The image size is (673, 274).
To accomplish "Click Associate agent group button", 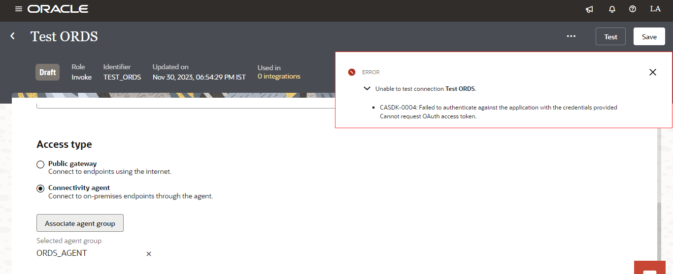I will (x=80, y=223).
